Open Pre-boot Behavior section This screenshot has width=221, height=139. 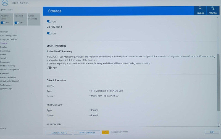(8, 77)
